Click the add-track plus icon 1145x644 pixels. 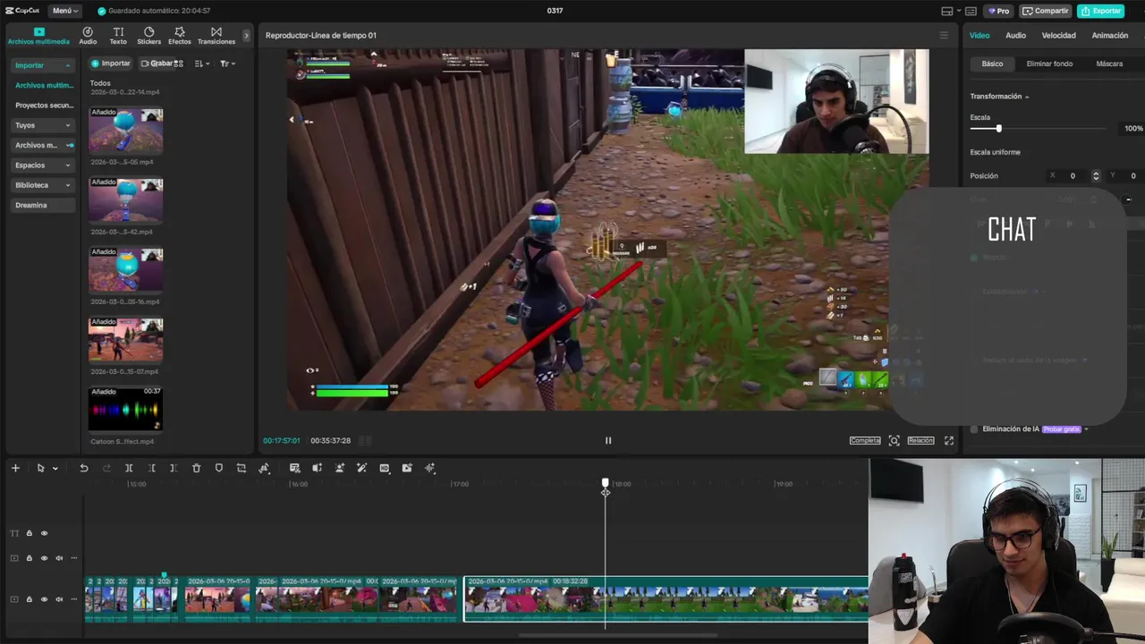(x=15, y=468)
